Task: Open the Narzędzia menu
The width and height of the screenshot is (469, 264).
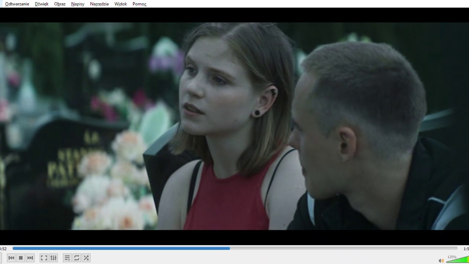Action: coord(99,4)
